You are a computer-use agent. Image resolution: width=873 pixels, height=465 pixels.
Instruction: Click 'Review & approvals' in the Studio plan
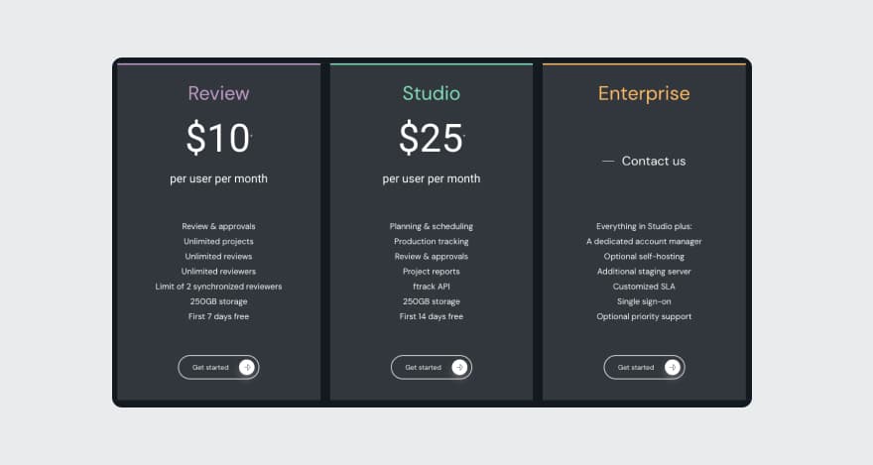click(432, 257)
